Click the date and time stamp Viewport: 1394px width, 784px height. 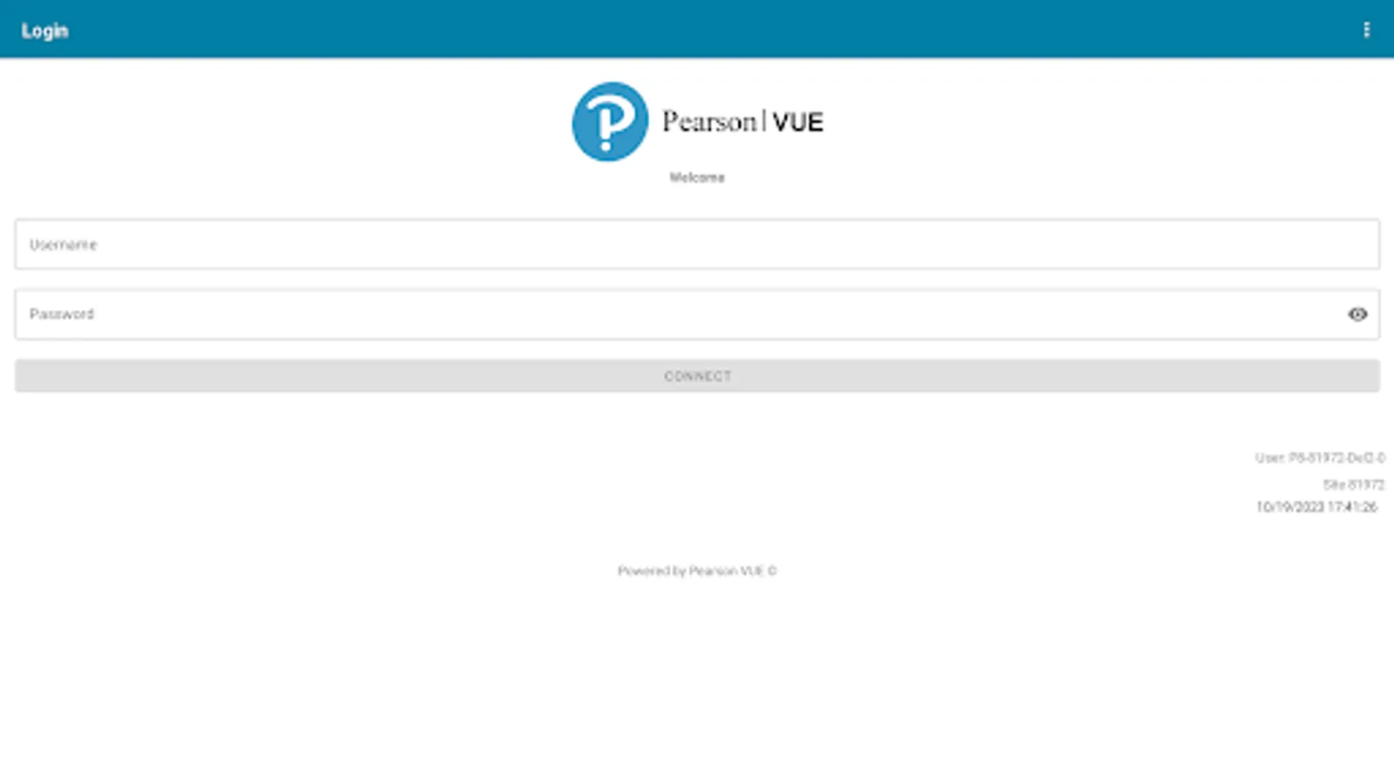[x=1316, y=507]
